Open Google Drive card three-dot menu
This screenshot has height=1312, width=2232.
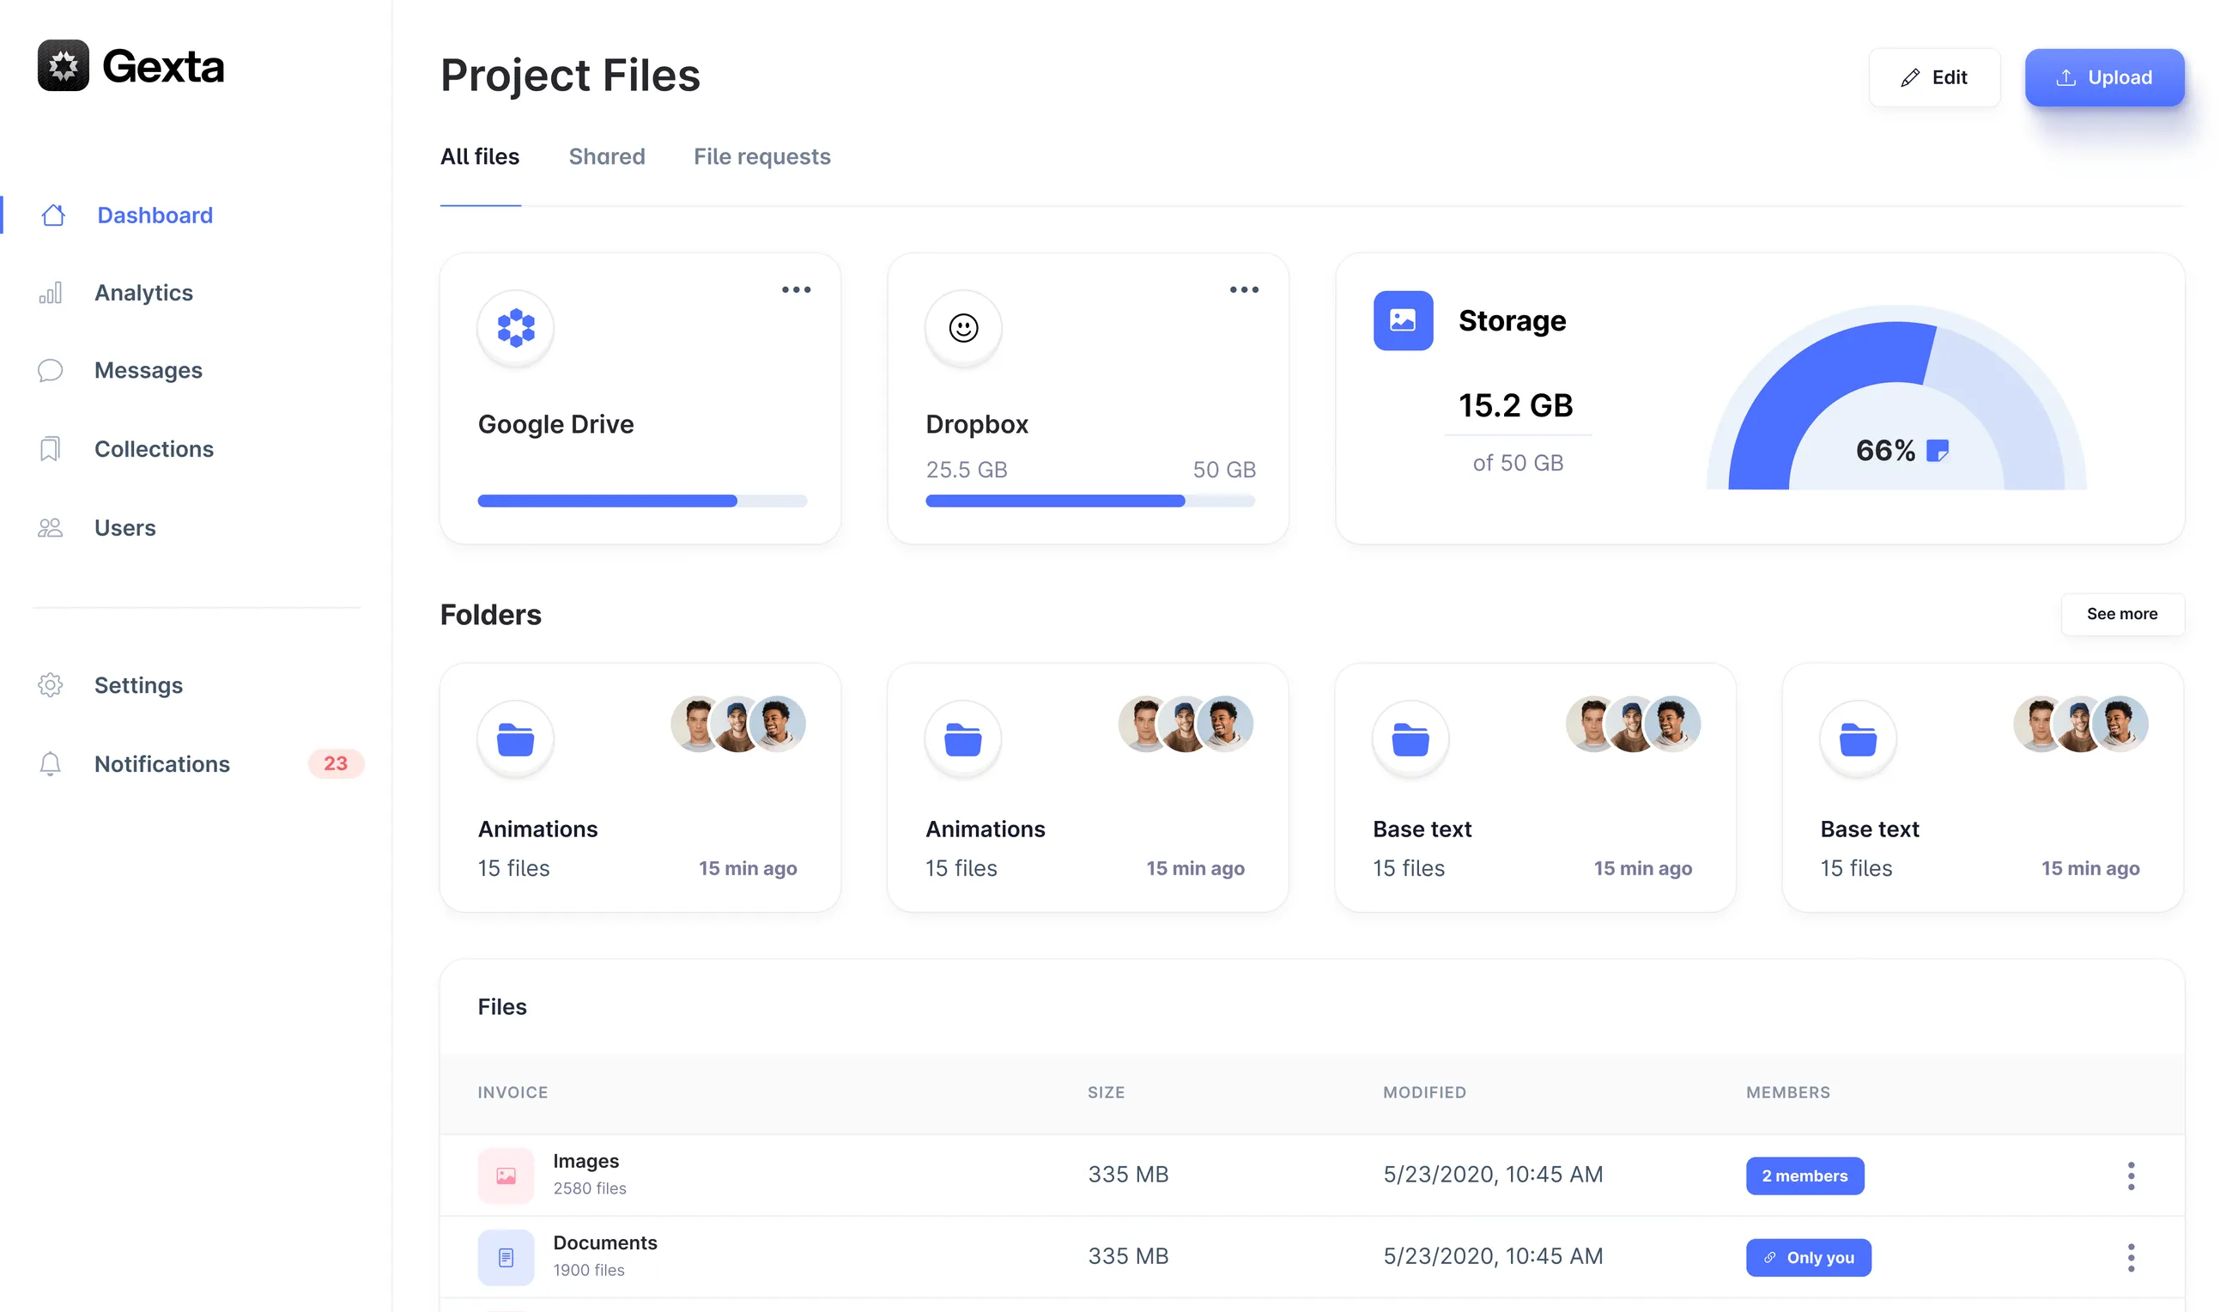pos(797,289)
